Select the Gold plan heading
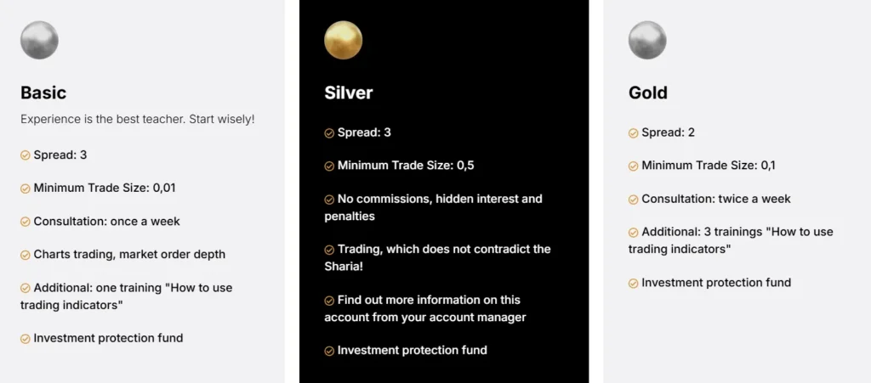Image resolution: width=871 pixels, height=383 pixels. coord(648,93)
